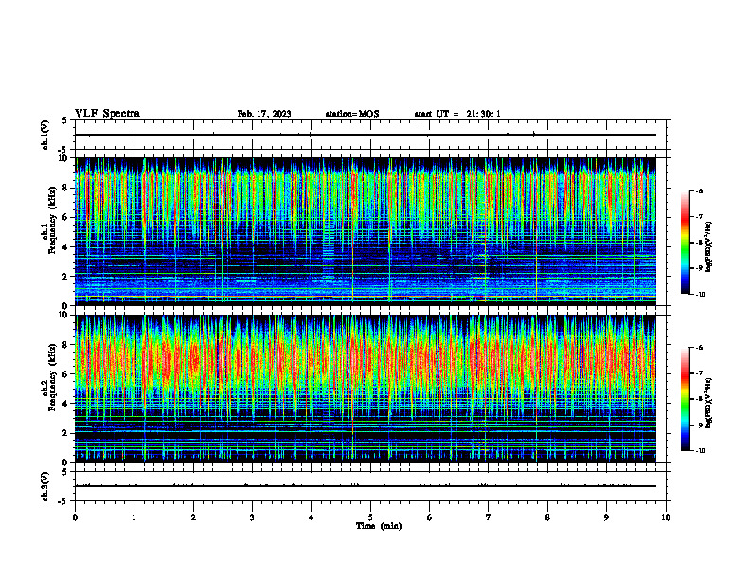Click the time axis tick label "0"
Image resolution: width=750 pixels, height=580 pixels.
pos(75,517)
